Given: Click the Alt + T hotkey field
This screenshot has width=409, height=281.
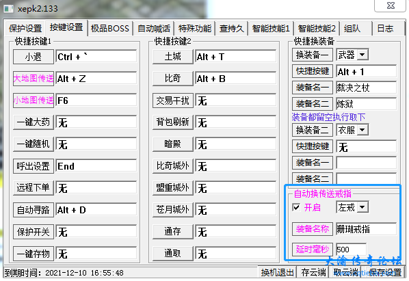Looking at the screenshot, I should click(236, 57).
